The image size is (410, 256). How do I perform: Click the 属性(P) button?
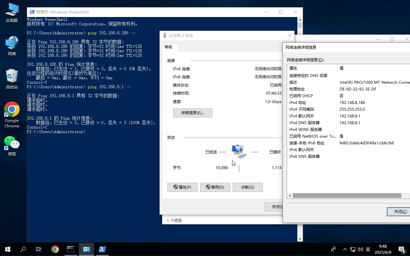tap(182, 187)
